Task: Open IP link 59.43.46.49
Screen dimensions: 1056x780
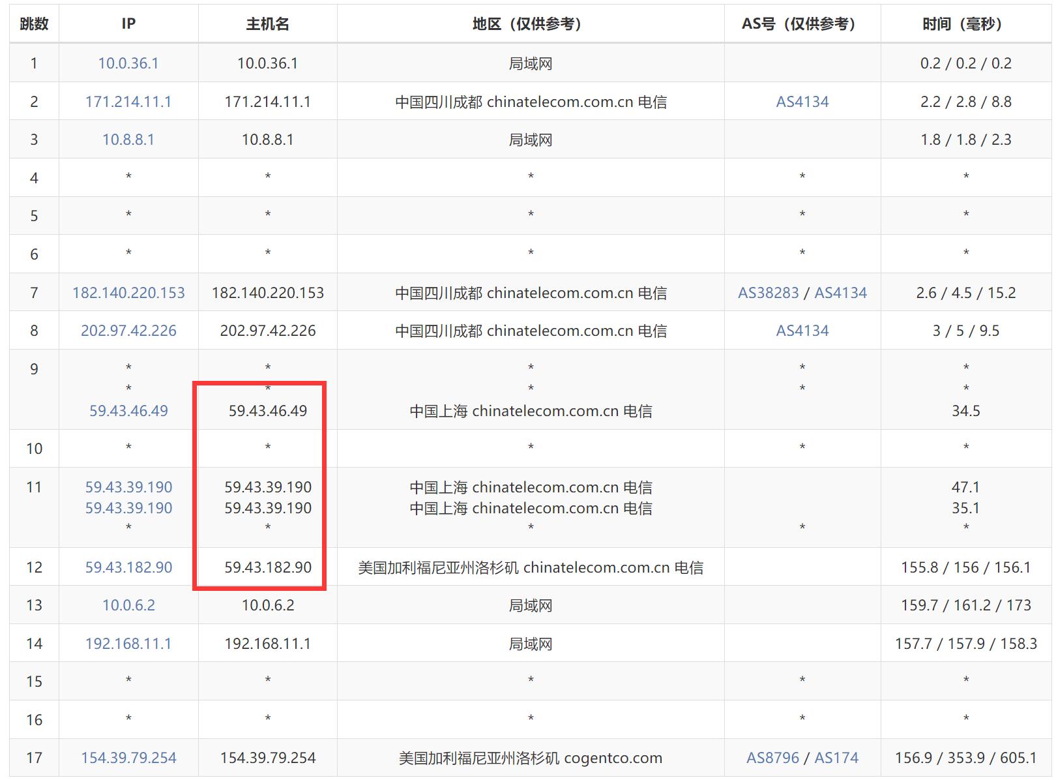Action: (x=128, y=411)
